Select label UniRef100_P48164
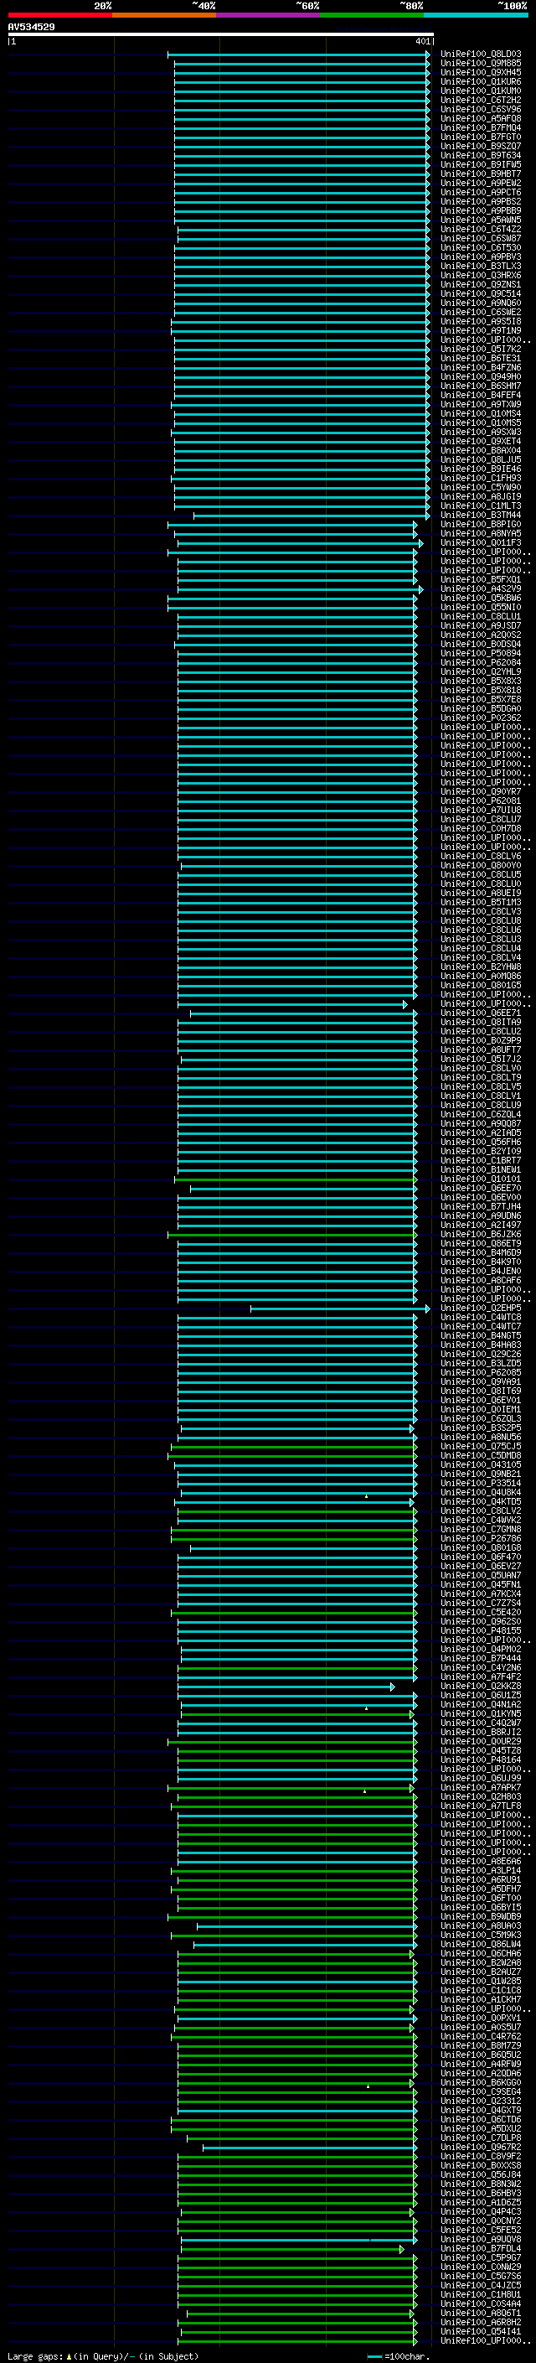This screenshot has width=536, height=2363. (481, 1761)
